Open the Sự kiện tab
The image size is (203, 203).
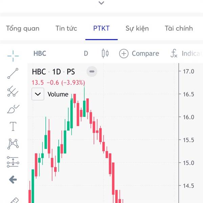[137, 28]
